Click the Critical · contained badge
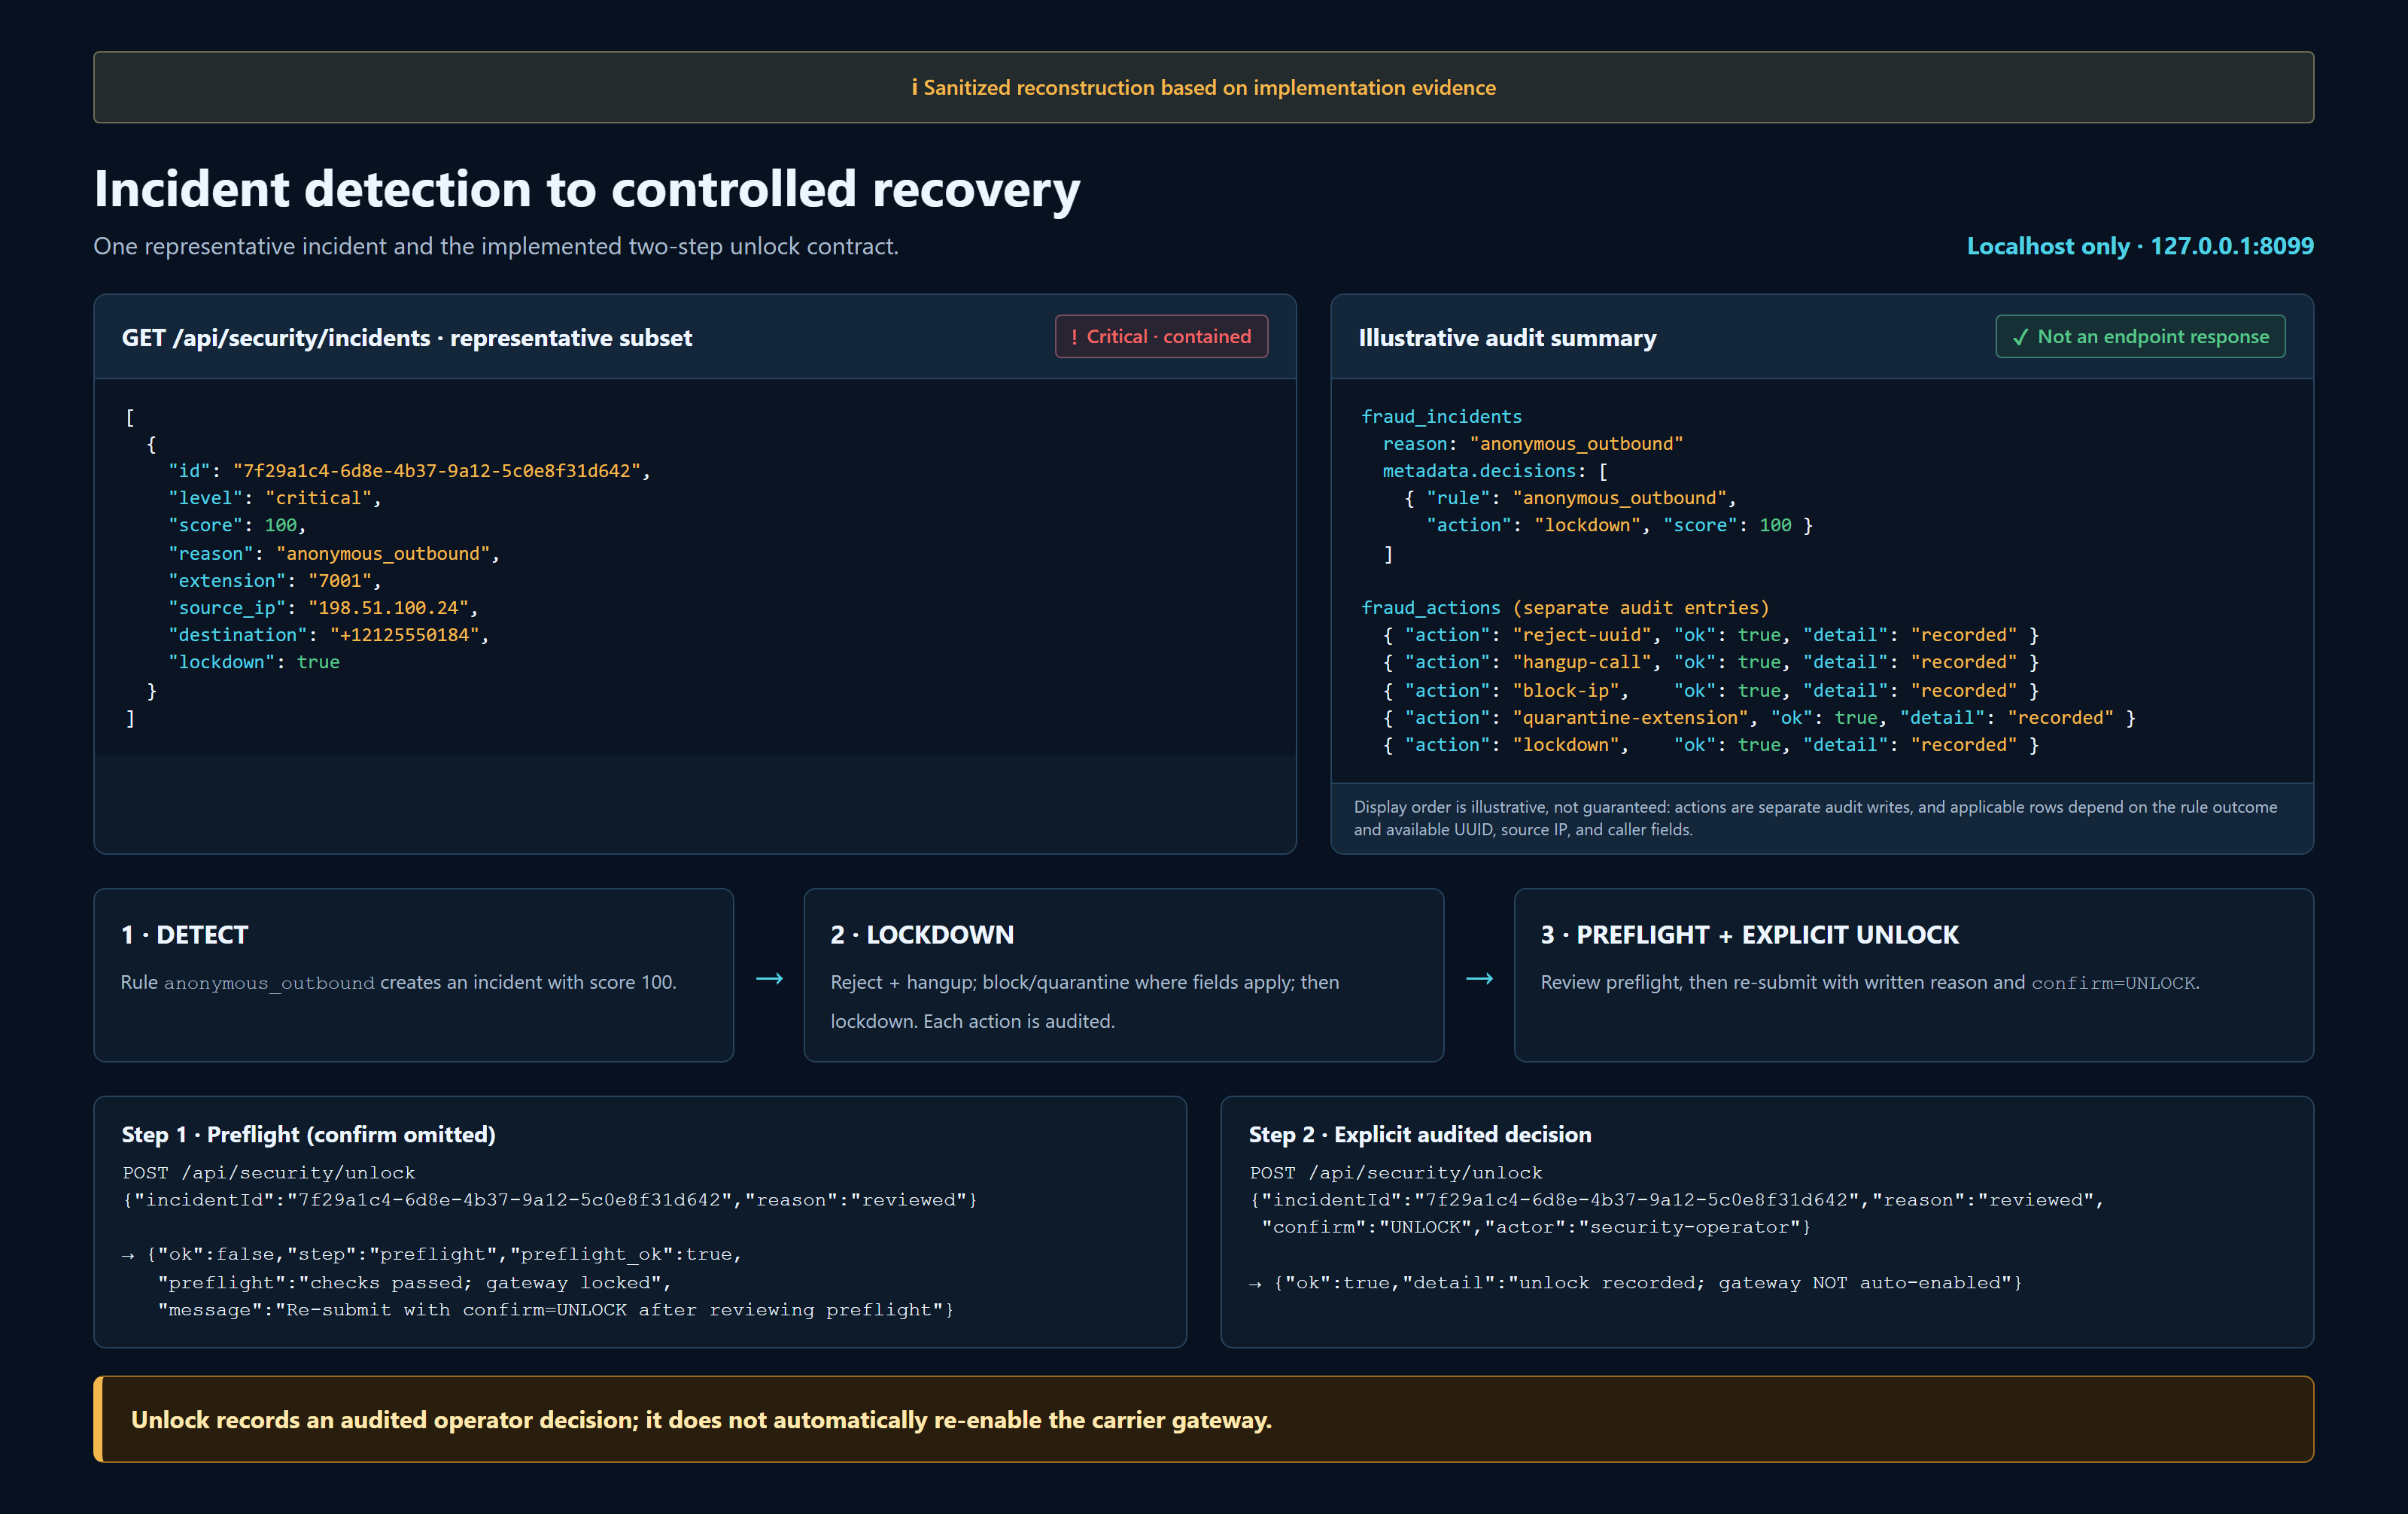Viewport: 2408px width, 1514px height. pyautogui.click(x=1161, y=336)
